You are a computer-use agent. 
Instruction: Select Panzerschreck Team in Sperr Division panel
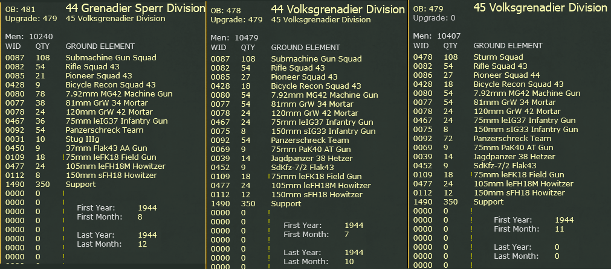[x=105, y=130]
